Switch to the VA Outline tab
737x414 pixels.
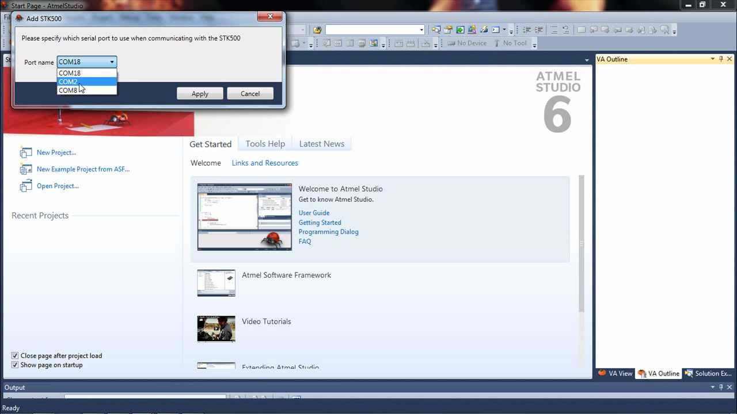(659, 374)
